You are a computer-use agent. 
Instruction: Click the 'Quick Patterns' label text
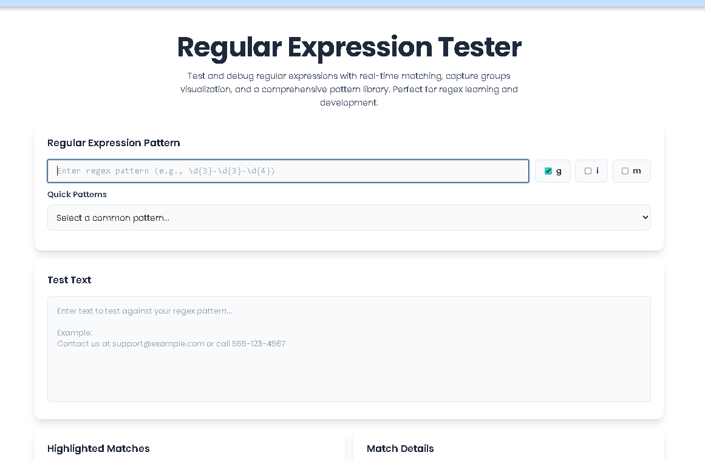point(77,194)
